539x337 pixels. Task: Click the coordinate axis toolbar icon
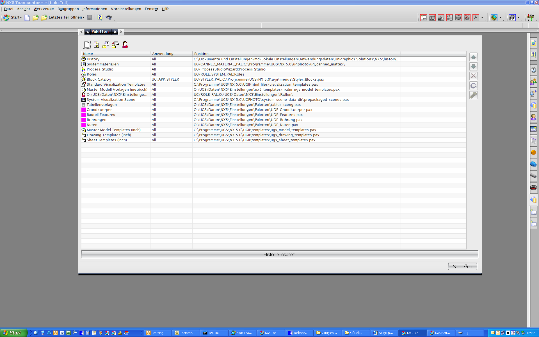coord(476,18)
